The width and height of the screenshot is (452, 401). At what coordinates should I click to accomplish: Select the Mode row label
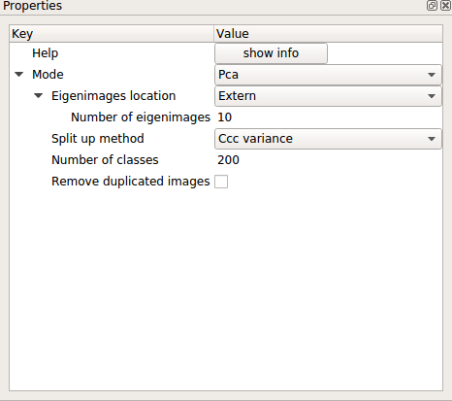(x=48, y=75)
